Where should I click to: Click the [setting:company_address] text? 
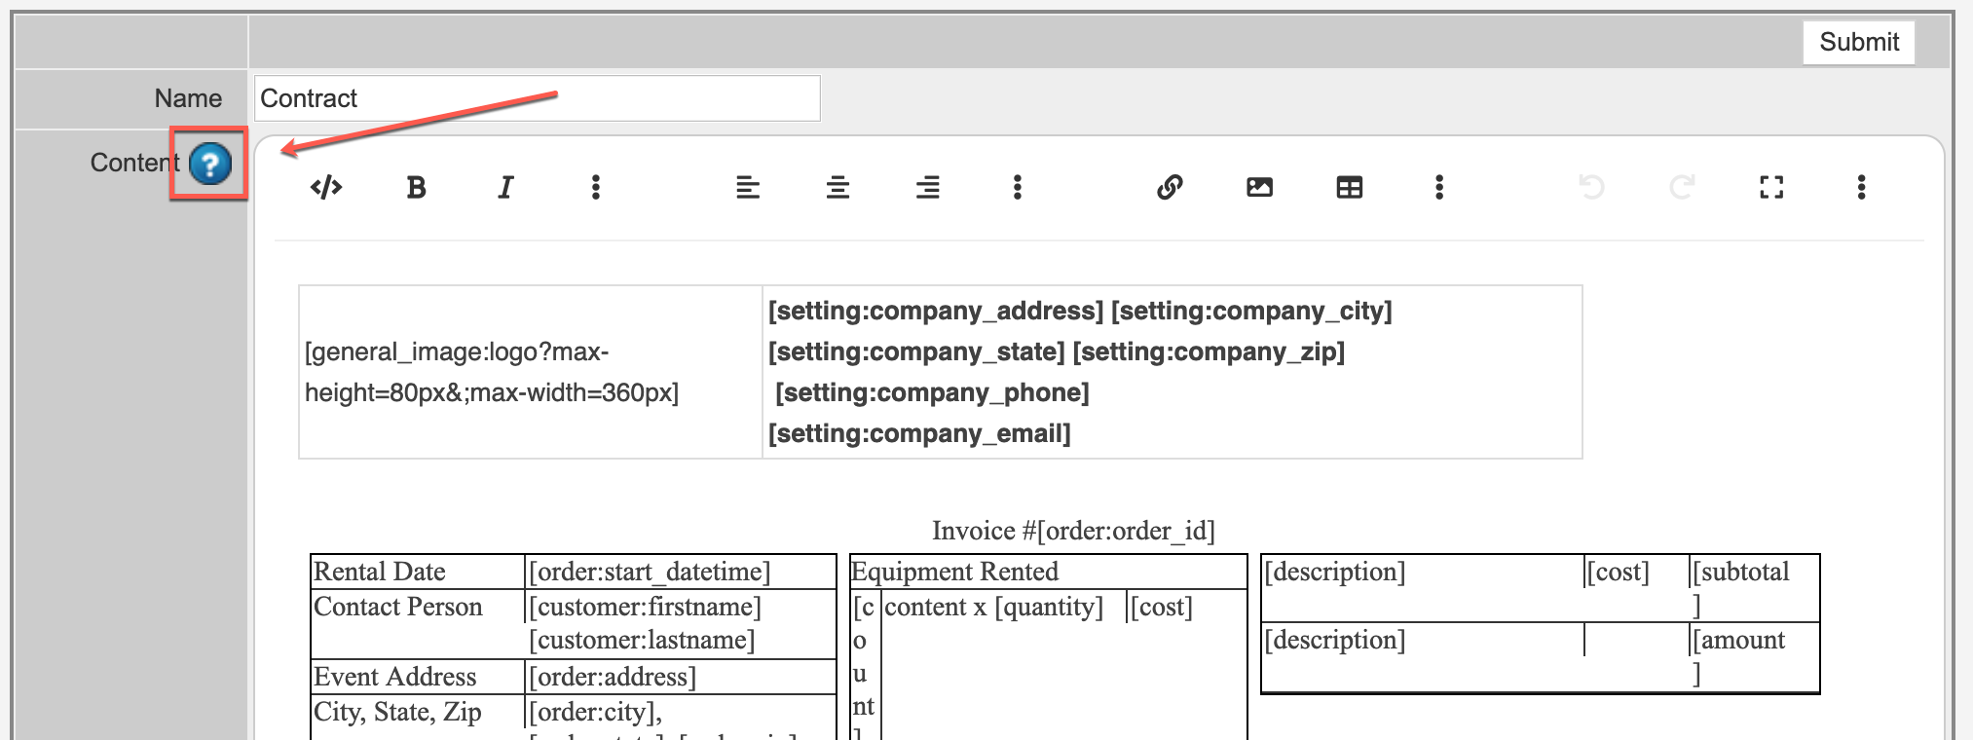(936, 311)
